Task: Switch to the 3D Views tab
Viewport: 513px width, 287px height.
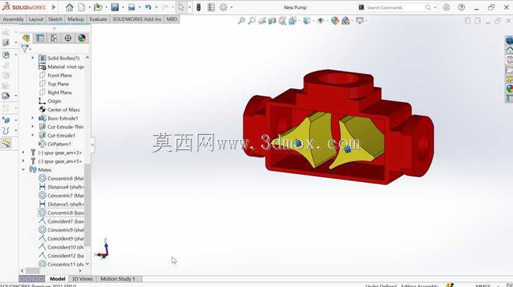Action: 82,279
